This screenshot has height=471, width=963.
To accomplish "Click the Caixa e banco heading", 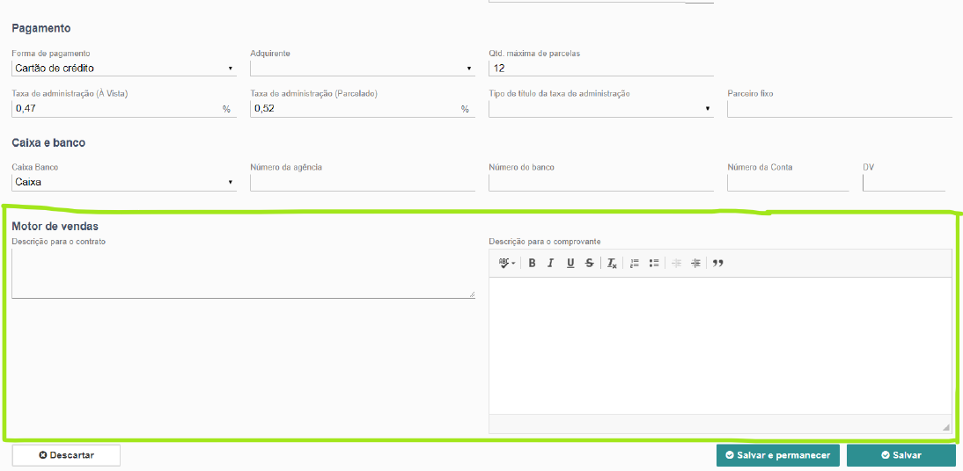I will click(48, 142).
